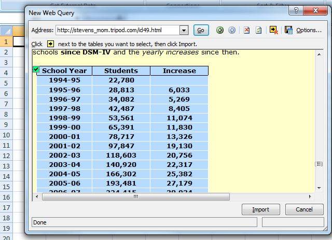Open the Address dropdown arrow

[x=184, y=31]
